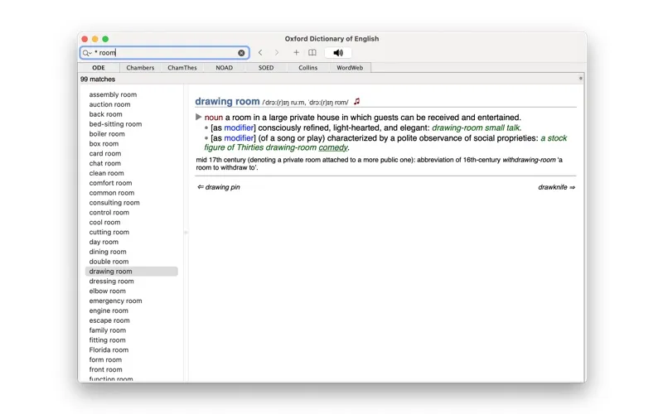
Task: Select 'front room' in the list
Action: click(x=106, y=369)
